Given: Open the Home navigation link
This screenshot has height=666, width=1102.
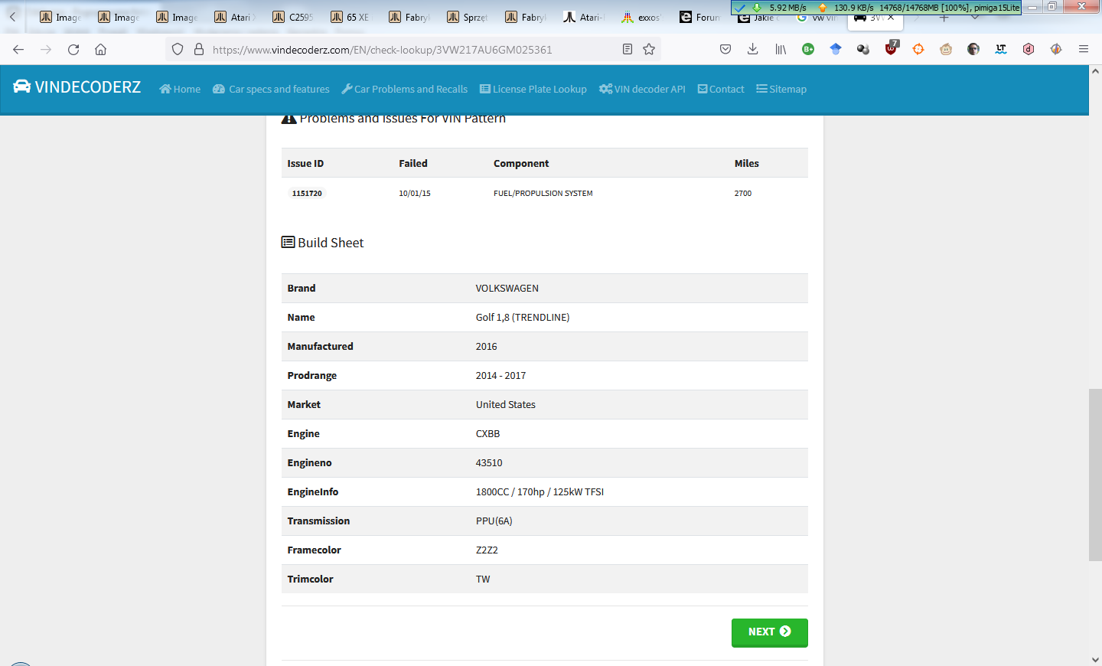Looking at the screenshot, I should tap(180, 90).
